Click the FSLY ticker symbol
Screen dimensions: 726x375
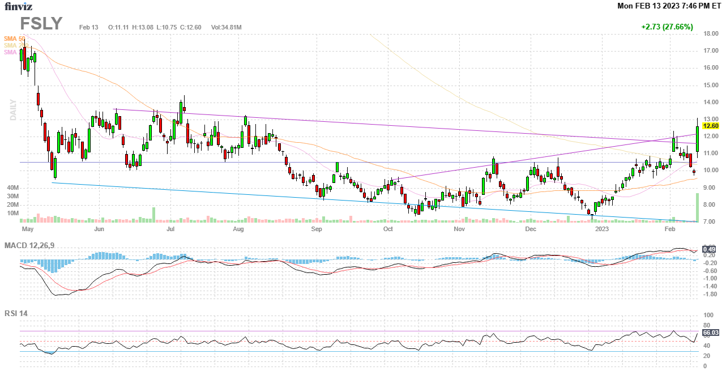coord(41,24)
